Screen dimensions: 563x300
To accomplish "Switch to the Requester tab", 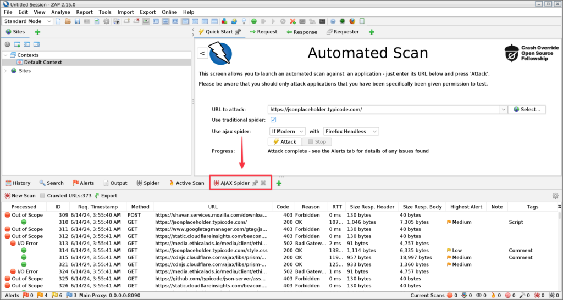I will coord(343,32).
